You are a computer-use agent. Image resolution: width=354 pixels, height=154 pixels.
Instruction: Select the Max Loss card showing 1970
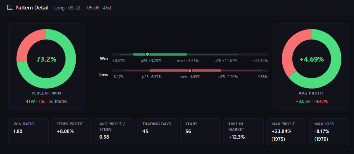(329, 132)
